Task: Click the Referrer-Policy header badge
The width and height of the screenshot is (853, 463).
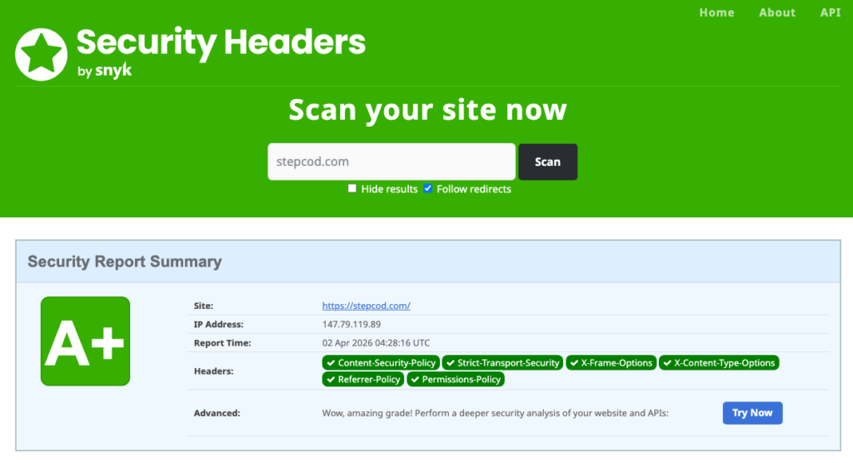Action: [x=363, y=380]
